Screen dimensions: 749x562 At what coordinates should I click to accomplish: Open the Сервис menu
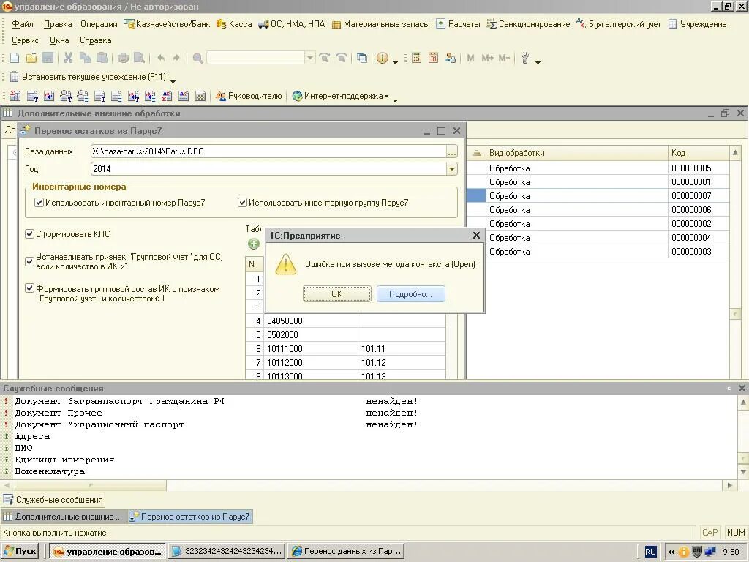(25, 40)
